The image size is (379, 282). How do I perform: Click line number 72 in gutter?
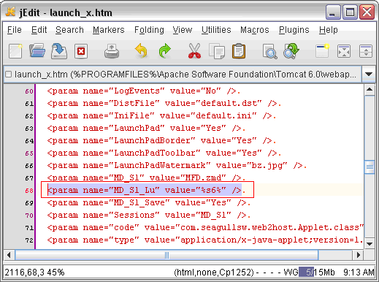29,240
